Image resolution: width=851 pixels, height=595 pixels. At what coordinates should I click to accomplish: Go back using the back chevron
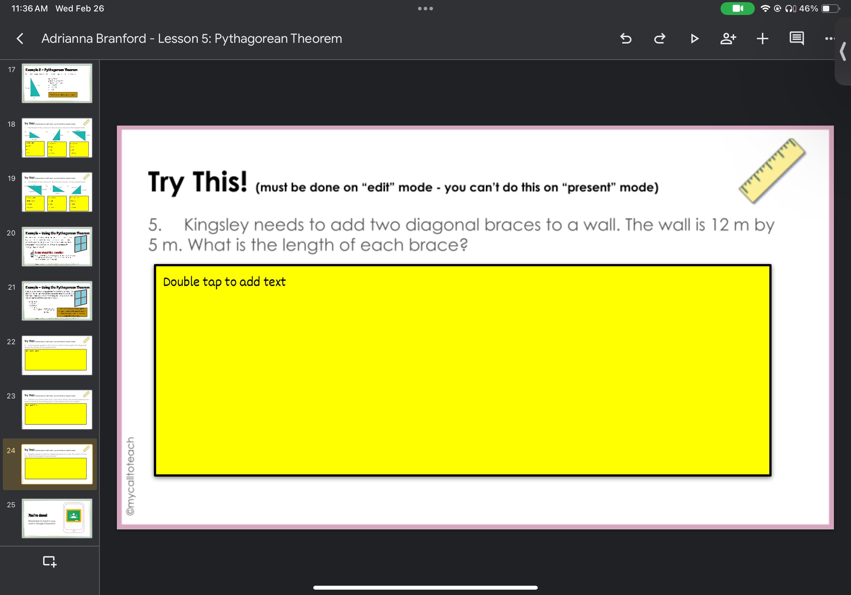coord(20,39)
